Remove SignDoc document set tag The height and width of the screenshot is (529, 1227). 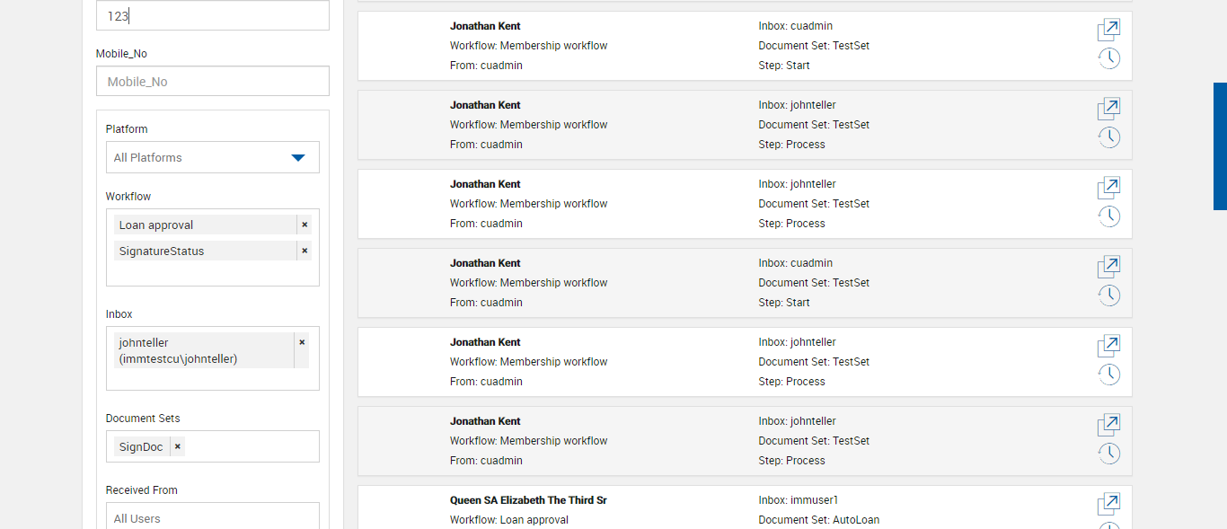coord(178,446)
